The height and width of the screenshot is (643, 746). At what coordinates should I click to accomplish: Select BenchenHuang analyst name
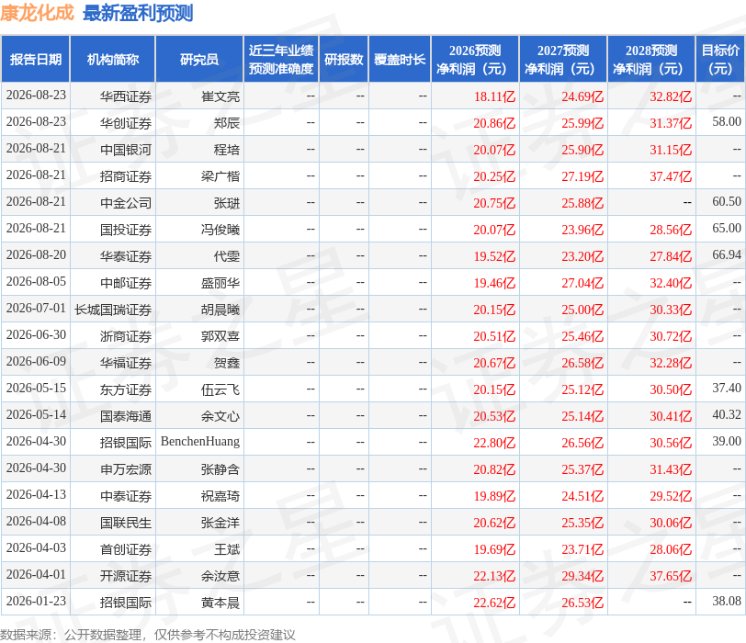200,441
